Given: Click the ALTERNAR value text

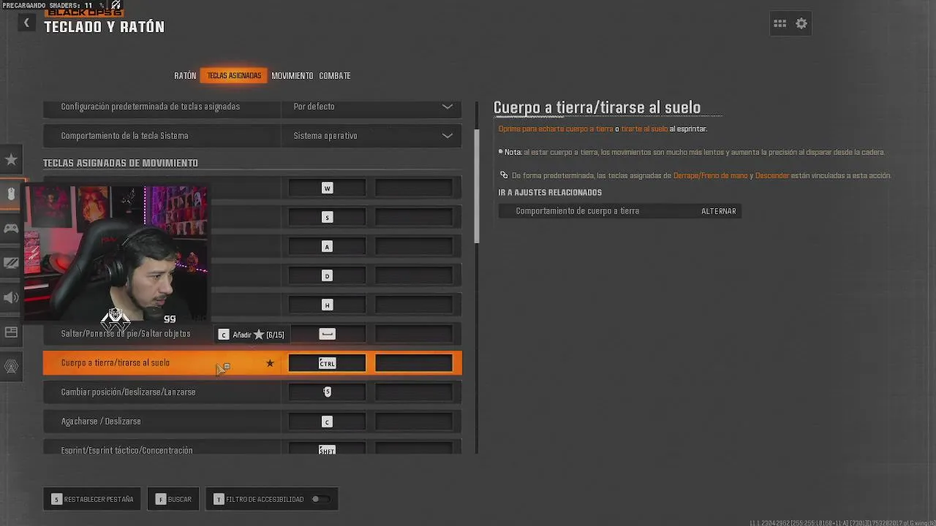Looking at the screenshot, I should click(x=719, y=211).
